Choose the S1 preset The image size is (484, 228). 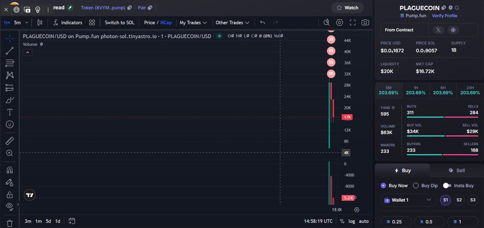[x=445, y=200]
